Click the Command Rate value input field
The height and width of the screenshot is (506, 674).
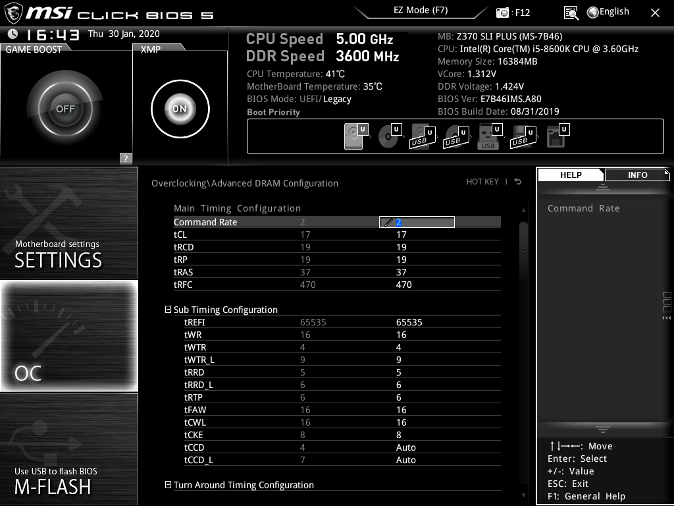coord(417,222)
